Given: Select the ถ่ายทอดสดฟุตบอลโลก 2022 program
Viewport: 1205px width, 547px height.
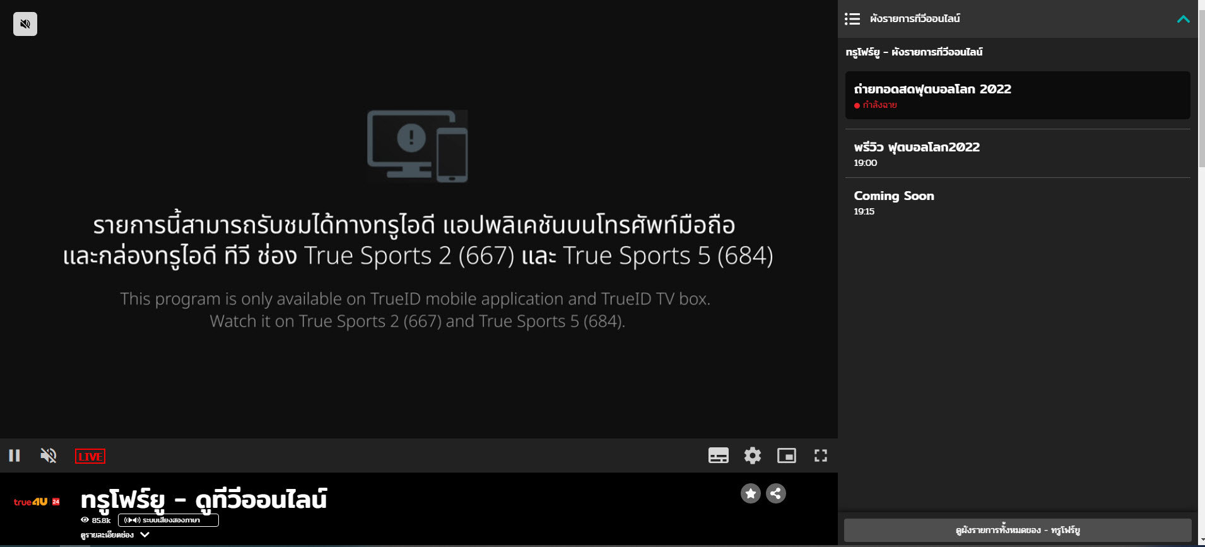Looking at the screenshot, I should pyautogui.click(x=1018, y=95).
